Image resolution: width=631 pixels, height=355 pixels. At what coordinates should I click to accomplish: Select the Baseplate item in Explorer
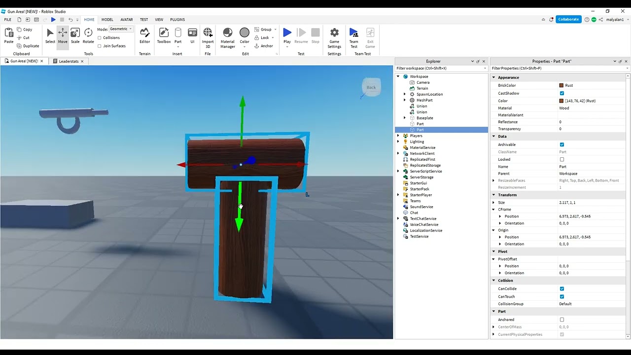coord(424,118)
